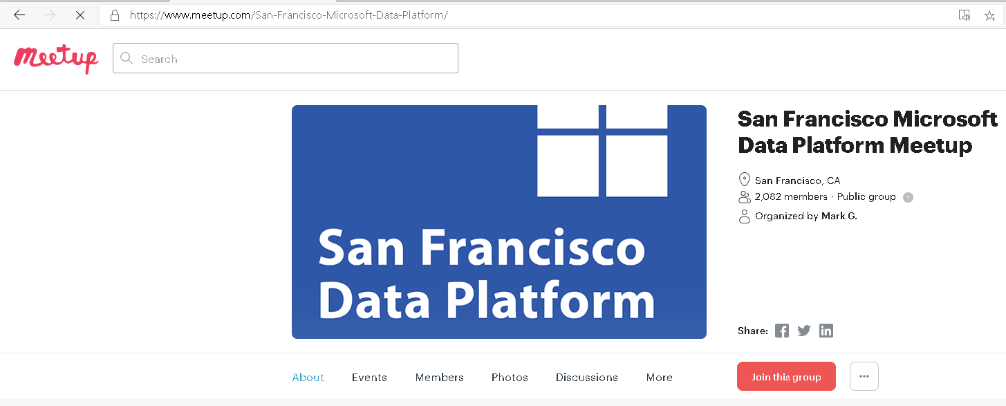
Task: Add page to favorites star
Action: pyautogui.click(x=989, y=15)
